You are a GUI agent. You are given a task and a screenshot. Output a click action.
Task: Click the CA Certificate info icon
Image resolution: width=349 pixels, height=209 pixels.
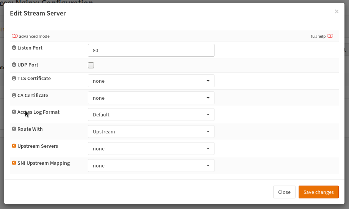(14, 96)
